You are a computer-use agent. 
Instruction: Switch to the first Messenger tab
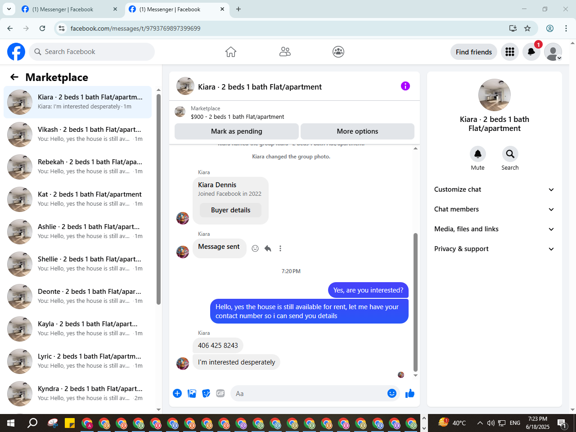pyautogui.click(x=69, y=9)
